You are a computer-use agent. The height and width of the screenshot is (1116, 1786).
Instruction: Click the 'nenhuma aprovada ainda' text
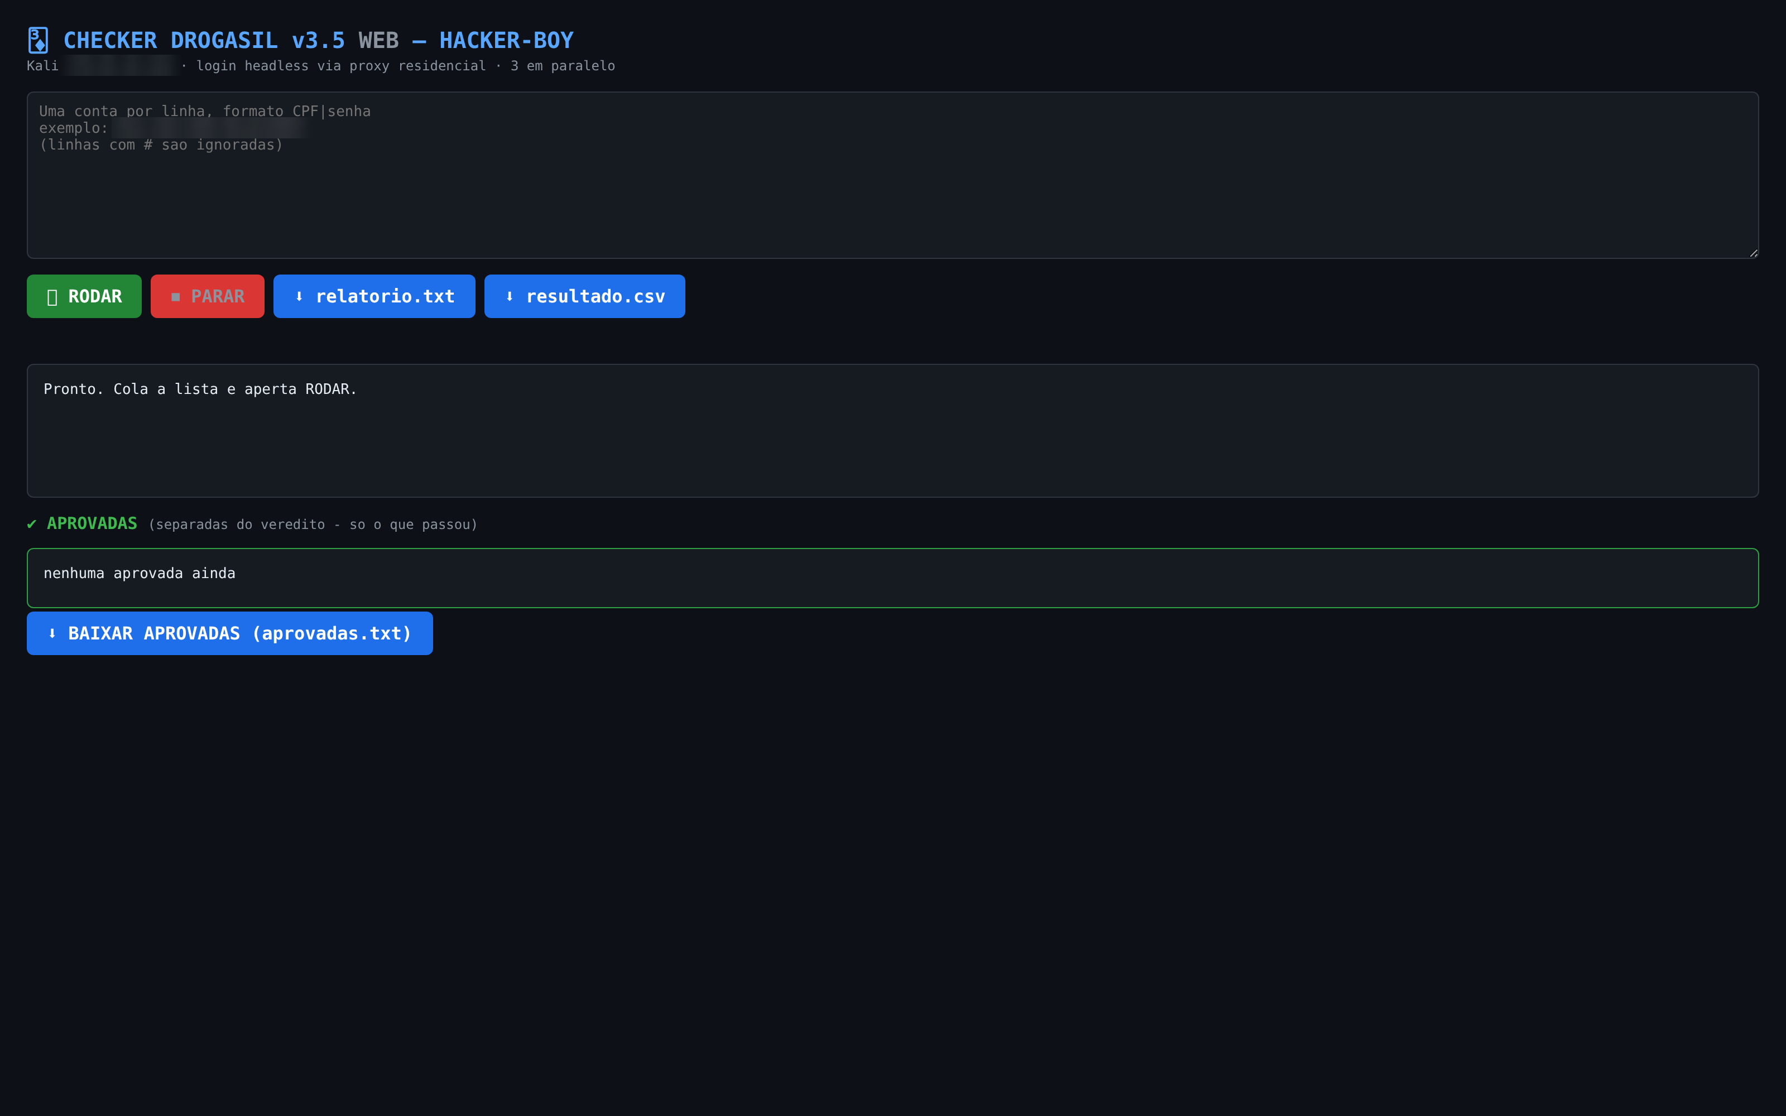140,574
